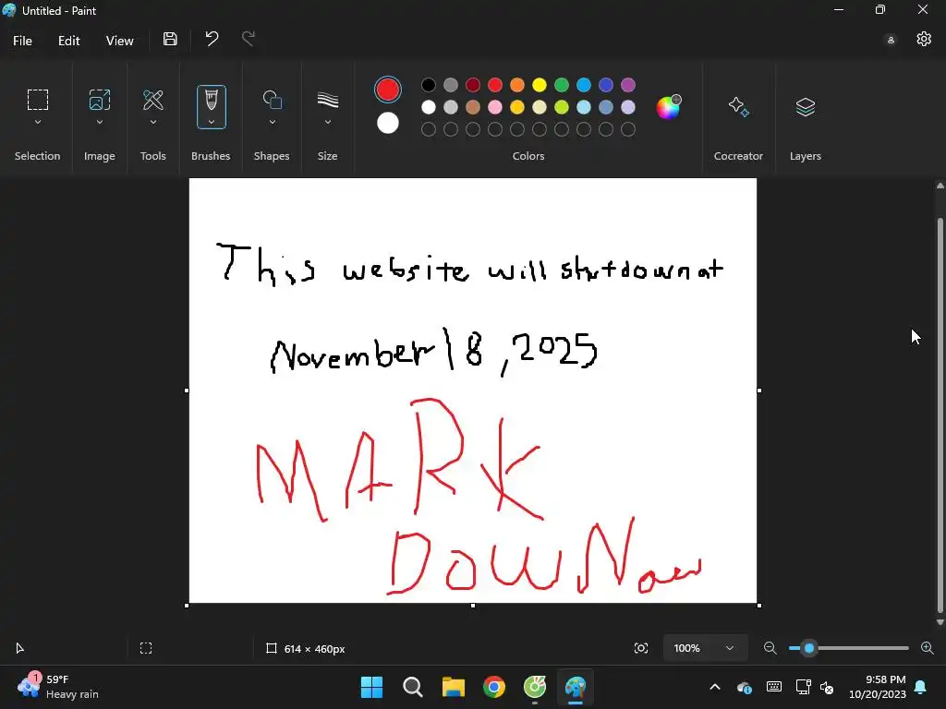The height and width of the screenshot is (709, 946).
Task: Pick the pink color swatch
Action: point(495,107)
